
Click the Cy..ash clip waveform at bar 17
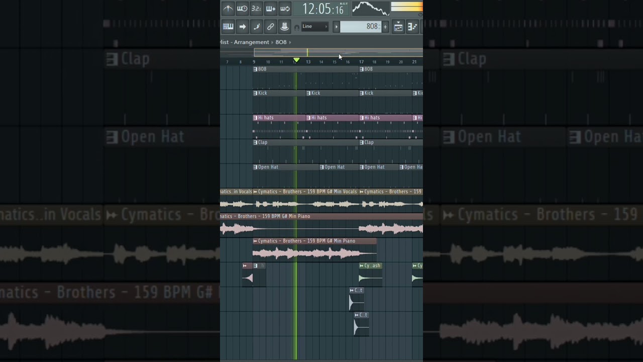click(x=371, y=278)
